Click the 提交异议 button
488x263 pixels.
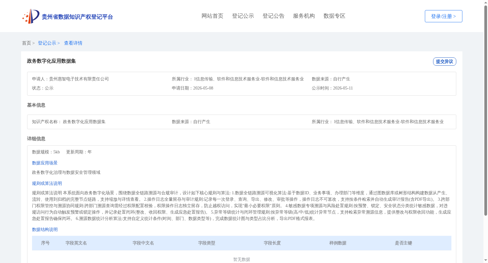click(444, 61)
